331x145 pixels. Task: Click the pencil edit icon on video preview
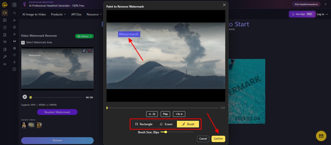click(84, 51)
